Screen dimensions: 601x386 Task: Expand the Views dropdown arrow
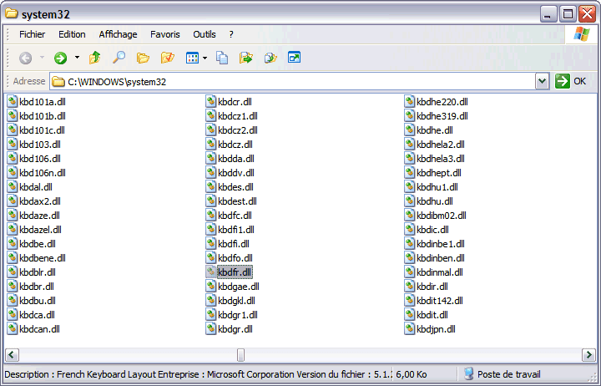click(x=205, y=58)
